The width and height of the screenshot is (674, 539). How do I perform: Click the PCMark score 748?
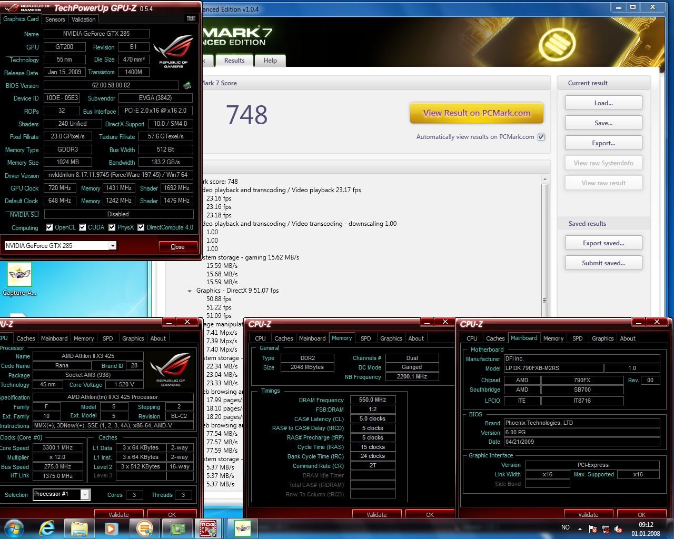(x=246, y=115)
